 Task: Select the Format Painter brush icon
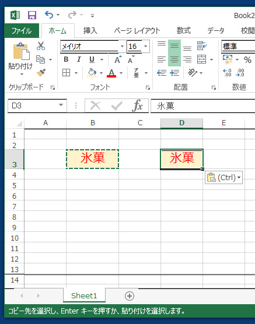coord(41,73)
